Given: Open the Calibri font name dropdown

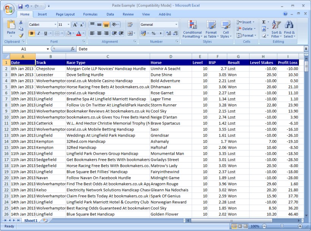Looking at the screenshot, I should [55, 25].
